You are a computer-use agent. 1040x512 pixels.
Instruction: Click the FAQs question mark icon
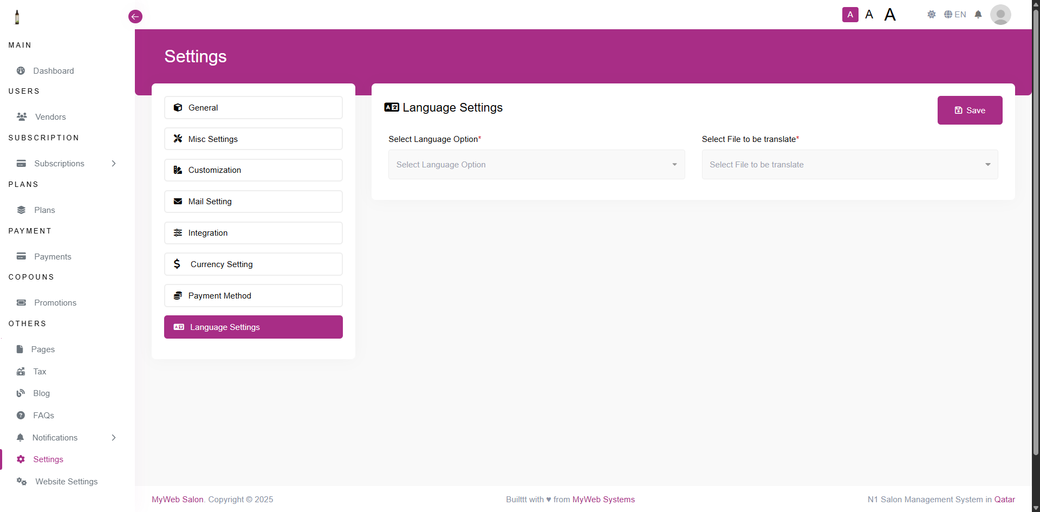click(21, 416)
